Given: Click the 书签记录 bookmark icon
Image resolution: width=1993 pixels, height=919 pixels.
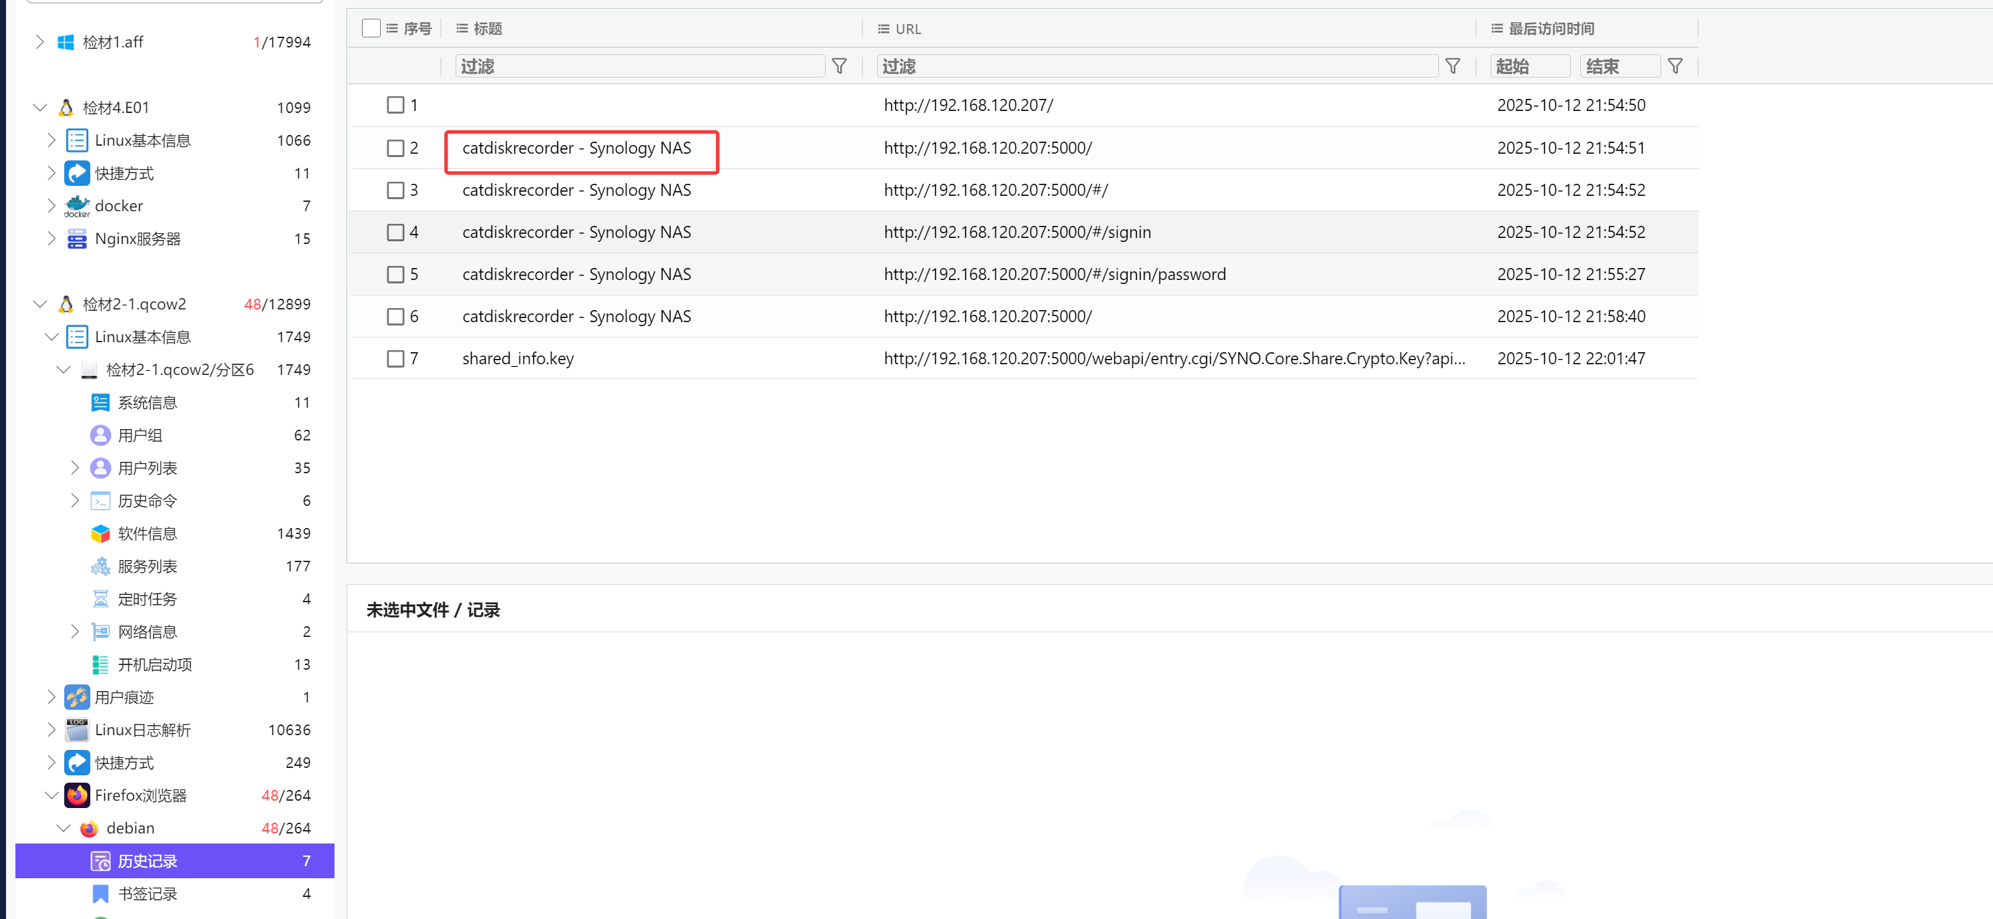Looking at the screenshot, I should point(100,894).
